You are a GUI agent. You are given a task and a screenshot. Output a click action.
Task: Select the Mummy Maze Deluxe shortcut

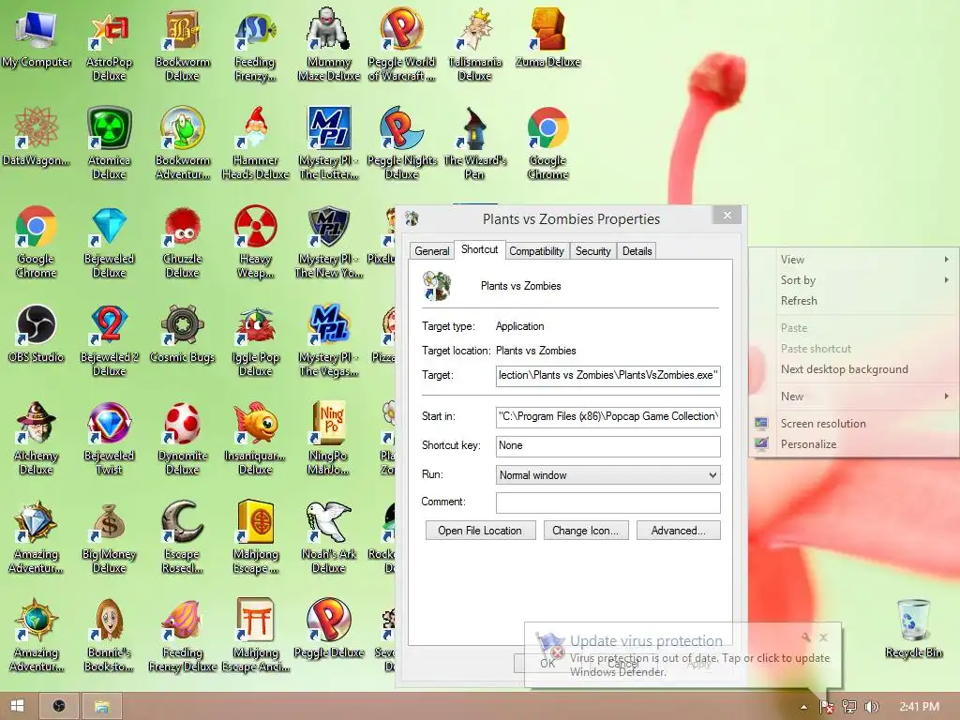tap(329, 46)
